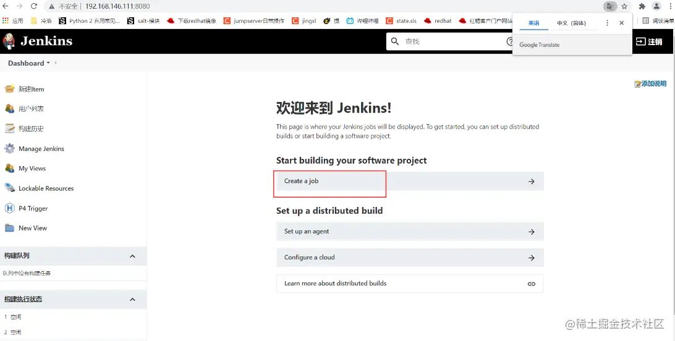
Task: Open the 新建Item link
Action: pyautogui.click(x=32, y=89)
